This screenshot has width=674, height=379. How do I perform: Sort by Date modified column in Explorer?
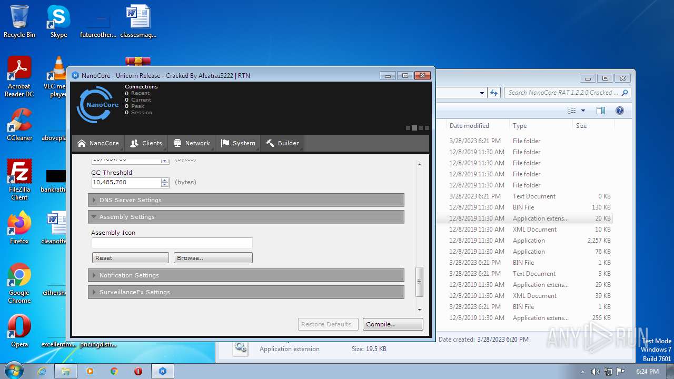click(477, 126)
